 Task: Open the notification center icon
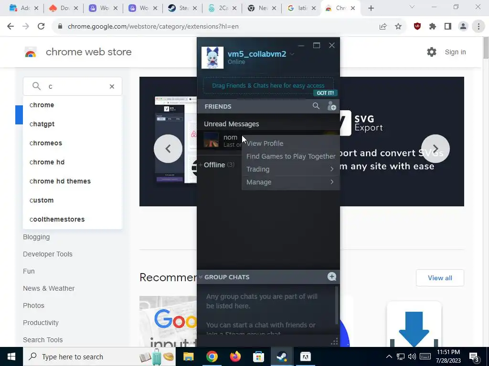tap(474, 357)
